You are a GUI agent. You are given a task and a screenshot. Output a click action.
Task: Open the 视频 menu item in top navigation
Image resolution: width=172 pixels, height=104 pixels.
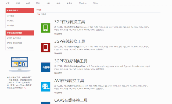tap(17, 3)
